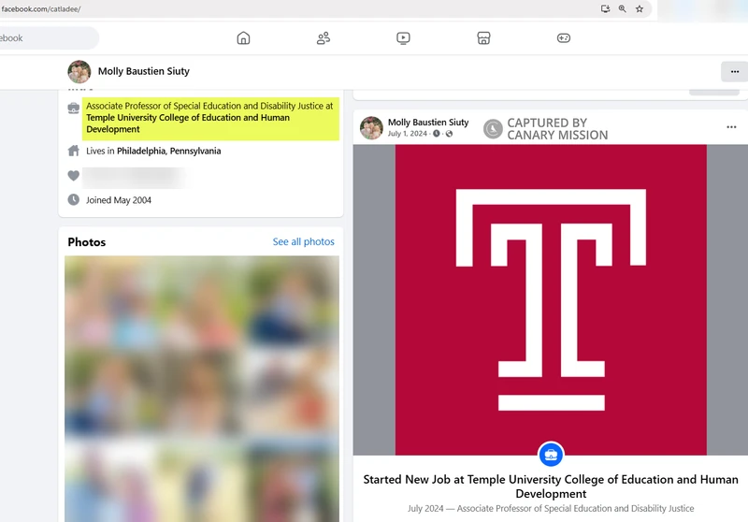Image resolution: width=748 pixels, height=522 pixels.
Task: Click the install app icon in address bar
Action: tap(605, 8)
